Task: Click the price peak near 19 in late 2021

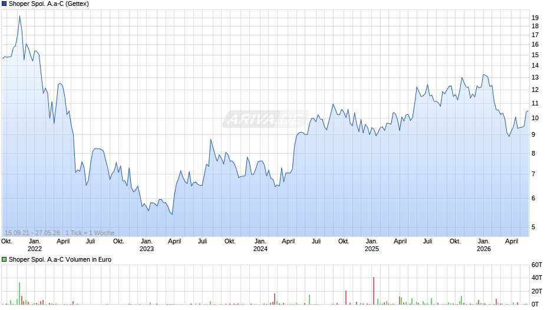Action: coord(20,17)
